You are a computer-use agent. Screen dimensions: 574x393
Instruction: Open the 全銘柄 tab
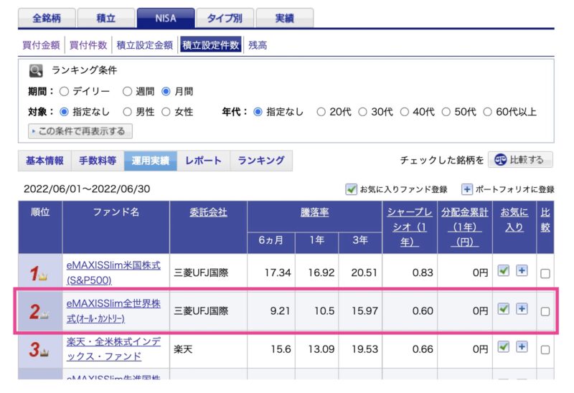[47, 18]
